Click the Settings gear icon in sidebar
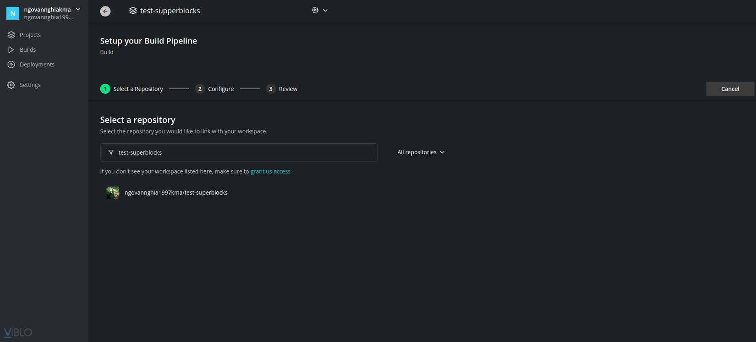Screen dimensions: 756x342 [11, 85]
